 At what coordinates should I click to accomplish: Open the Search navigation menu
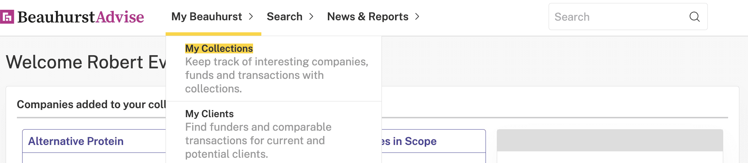point(285,17)
